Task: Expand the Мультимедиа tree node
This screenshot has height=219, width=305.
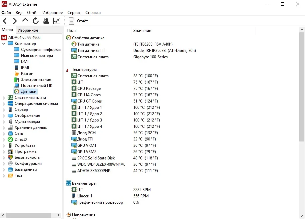Action: click(4, 122)
